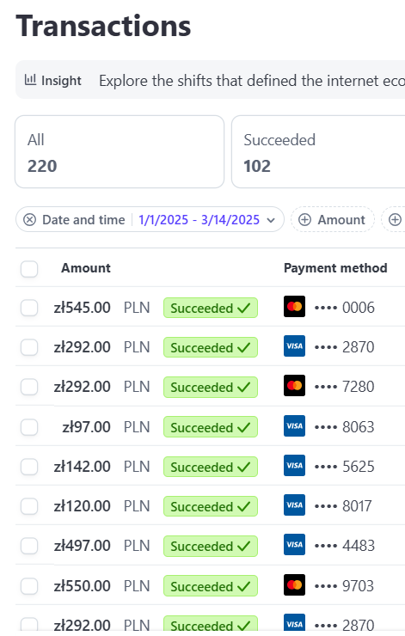Click Mastercard icon for card ending 7280
Screen dimensions: 405x636
coord(294,386)
